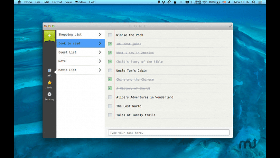Click the green add new list bookmark
This screenshot has width=280, height=158.
[49, 36]
